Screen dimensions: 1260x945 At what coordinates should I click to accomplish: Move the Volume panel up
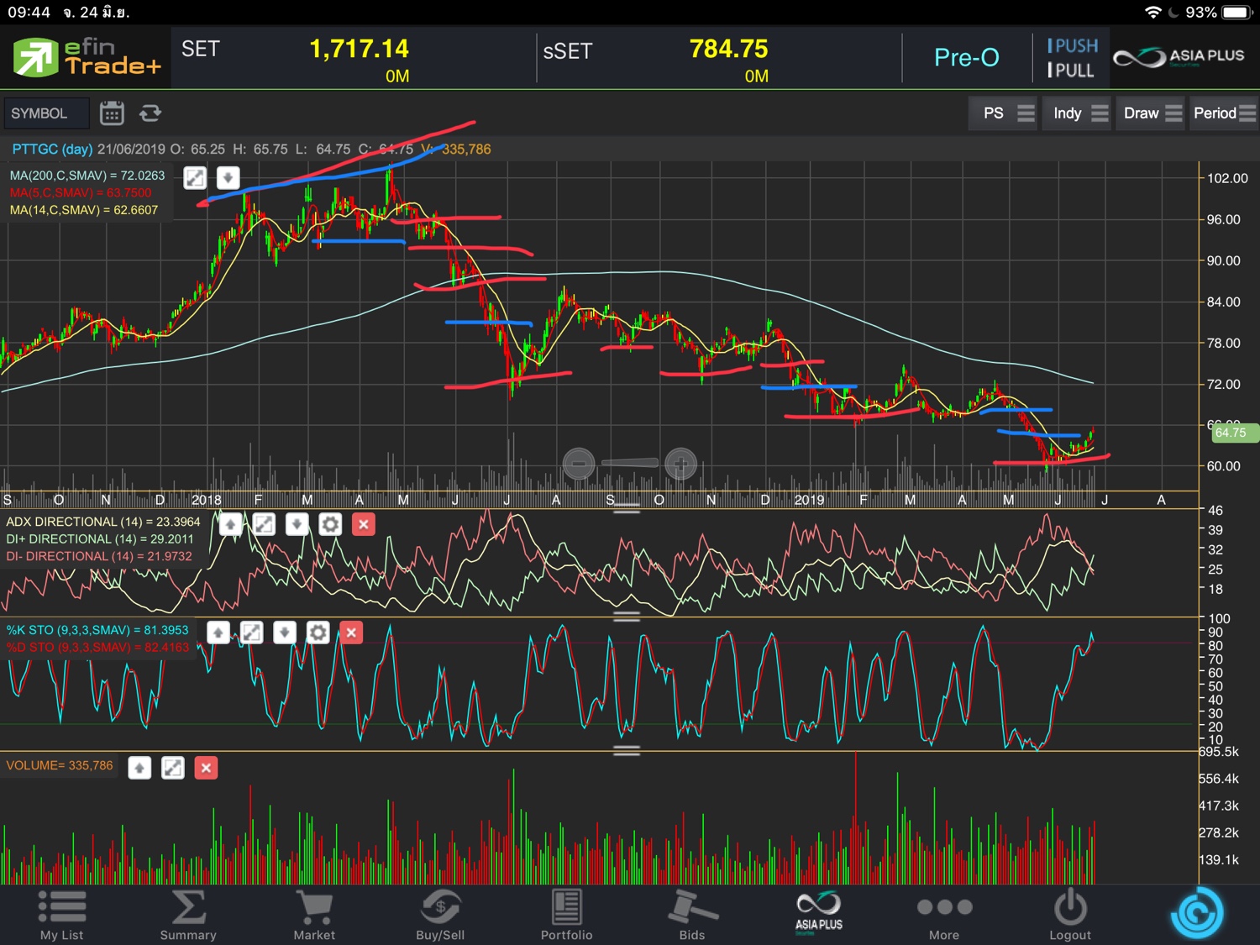click(x=139, y=768)
